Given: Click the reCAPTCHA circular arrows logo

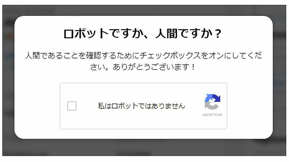Looking at the screenshot, I should pos(212,102).
